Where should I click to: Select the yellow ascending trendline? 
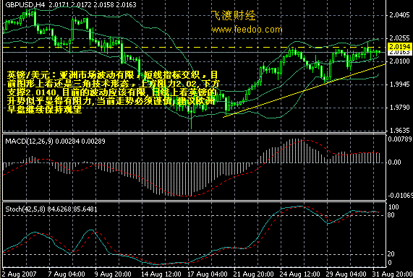(305, 91)
